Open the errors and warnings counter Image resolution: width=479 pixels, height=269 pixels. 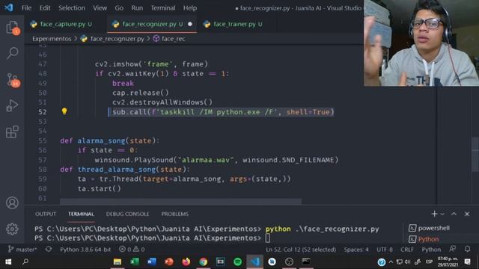tap(132, 250)
